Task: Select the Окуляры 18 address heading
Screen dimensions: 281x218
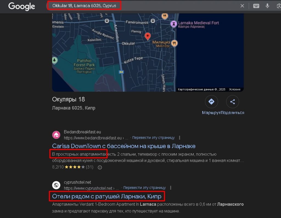Action: tap(68, 99)
